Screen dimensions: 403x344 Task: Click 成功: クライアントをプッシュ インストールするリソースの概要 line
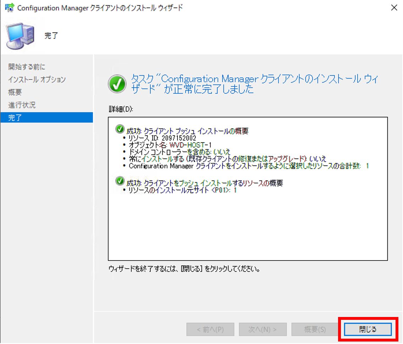(205, 183)
